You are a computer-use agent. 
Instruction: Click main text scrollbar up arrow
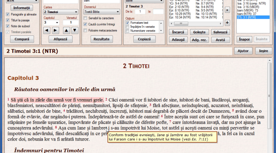(x=269, y=60)
